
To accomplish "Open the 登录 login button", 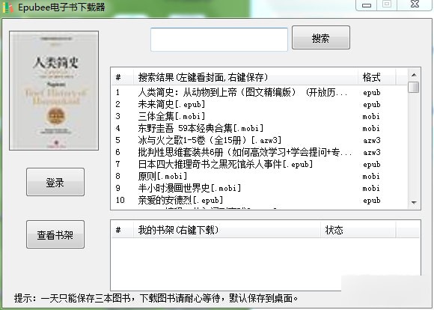I will point(55,182).
